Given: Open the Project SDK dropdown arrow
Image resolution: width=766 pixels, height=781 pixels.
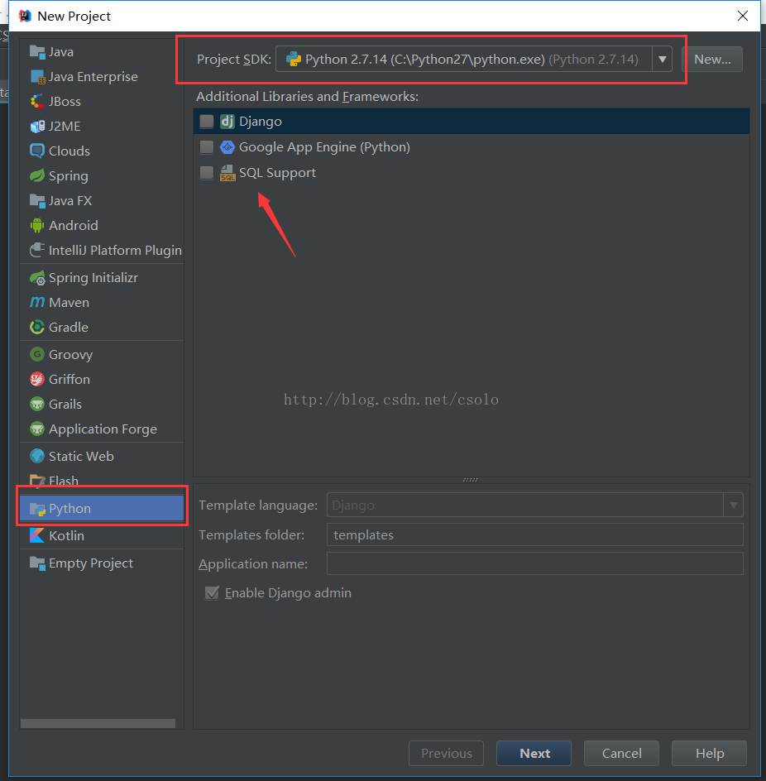Looking at the screenshot, I should (x=662, y=60).
